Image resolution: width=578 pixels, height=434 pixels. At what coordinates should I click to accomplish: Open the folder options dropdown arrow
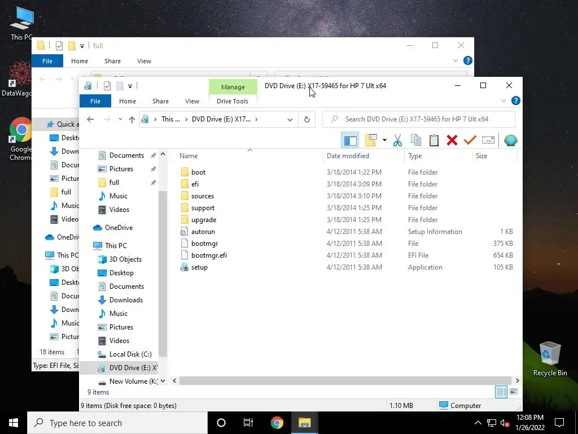(384, 140)
